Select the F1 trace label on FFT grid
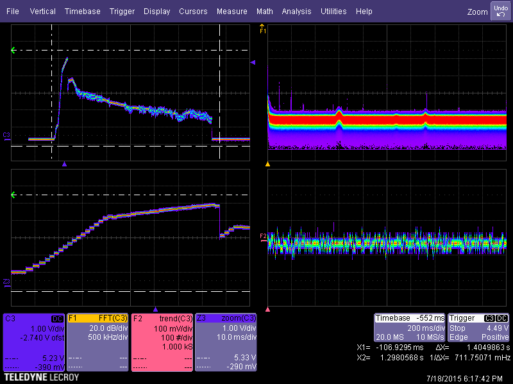The height and width of the screenshot is (384, 513). [262, 29]
